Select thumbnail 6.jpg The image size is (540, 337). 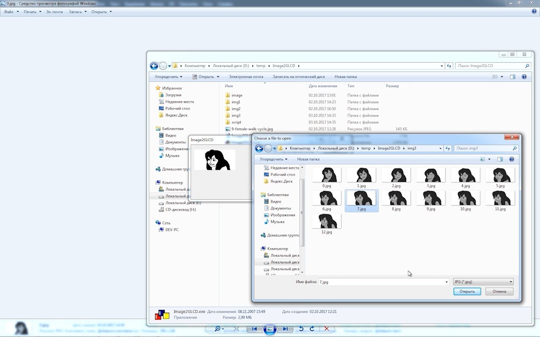tap(327, 201)
